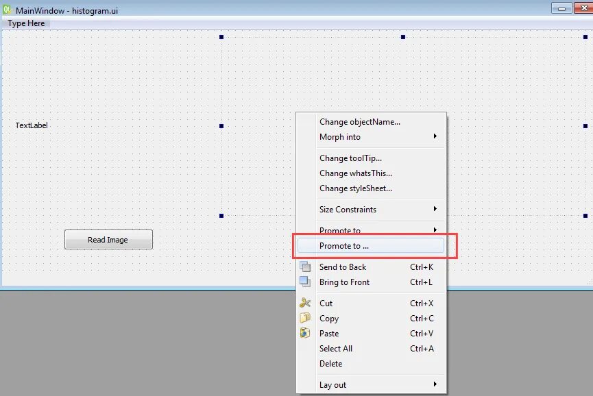Open Change styleSheet... option
This screenshot has width=593, height=396.
coord(371,188)
